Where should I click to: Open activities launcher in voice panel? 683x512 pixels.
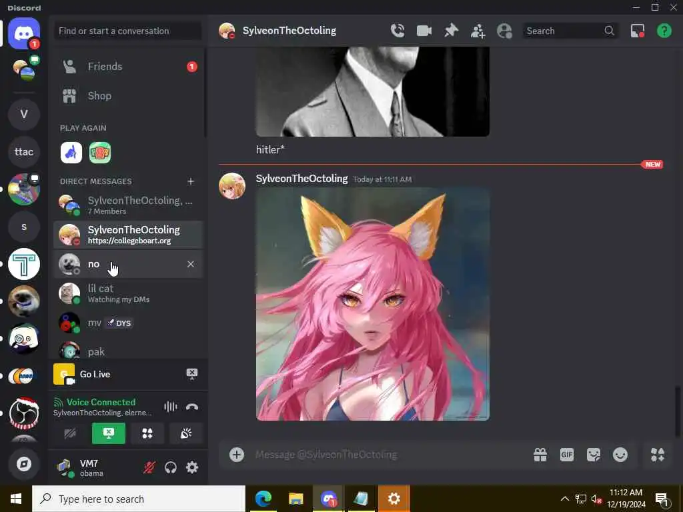pyautogui.click(x=147, y=433)
